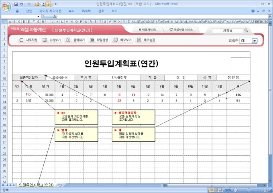Switch to Page Layout view icon
The image size is (273, 193).
pos(216,190)
